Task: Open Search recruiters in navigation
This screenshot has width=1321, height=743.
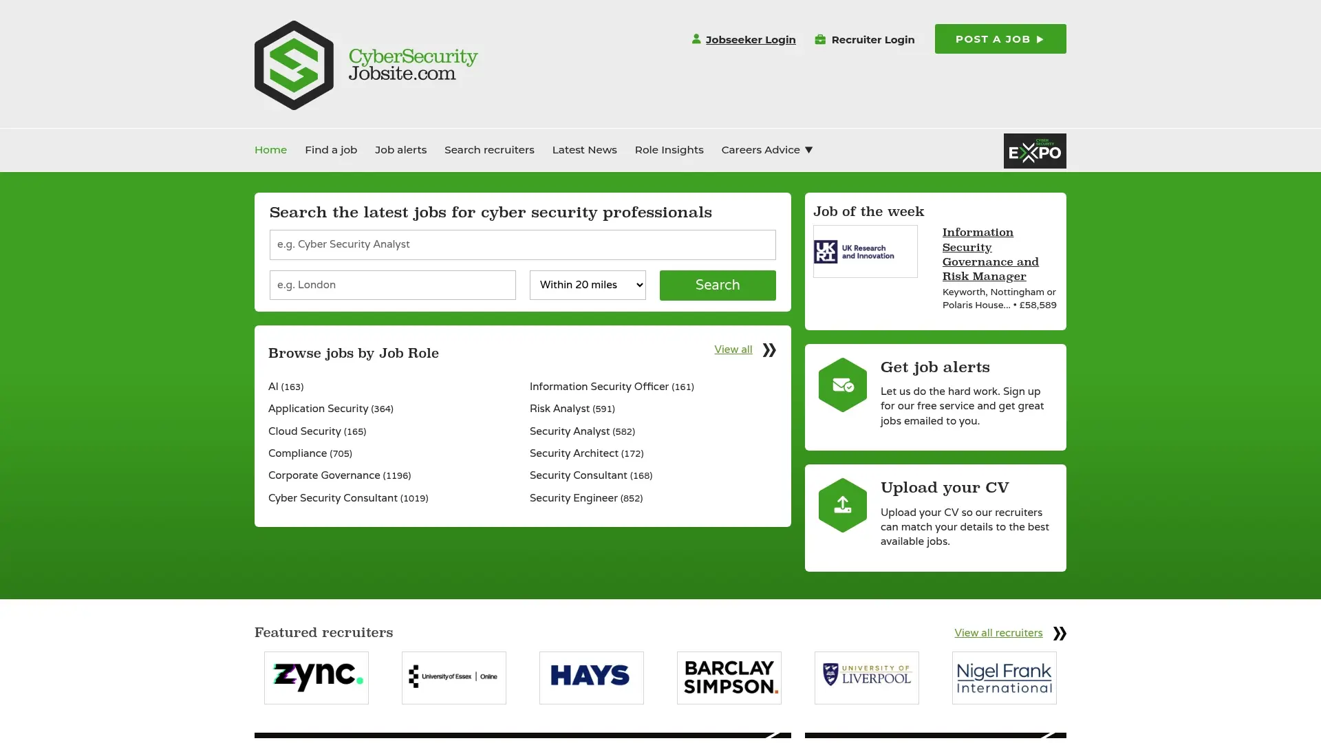Action: coord(489,149)
